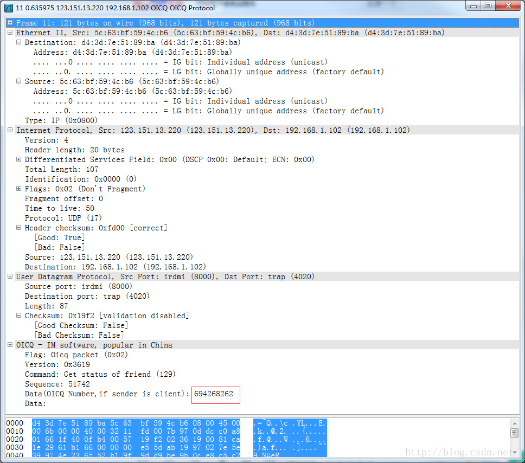
Task: Collapse the Ethernet II section
Action: [x=10, y=33]
